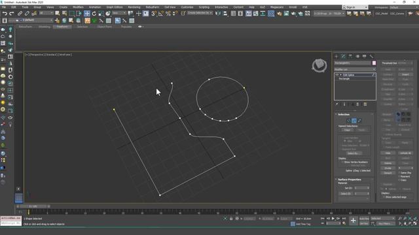
Task: Click the Pin Stack icon under modifier stack
Action: click(337, 104)
